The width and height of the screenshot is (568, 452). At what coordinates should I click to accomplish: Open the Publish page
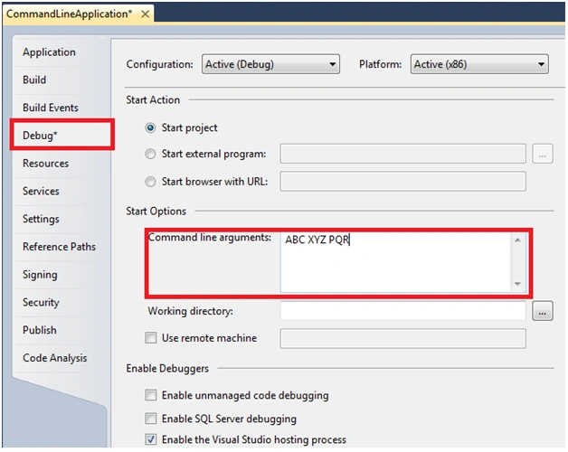click(x=40, y=330)
